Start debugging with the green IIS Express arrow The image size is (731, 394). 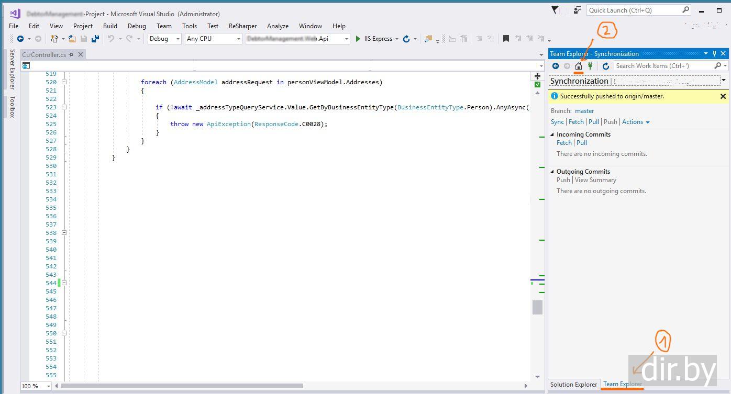click(x=358, y=39)
